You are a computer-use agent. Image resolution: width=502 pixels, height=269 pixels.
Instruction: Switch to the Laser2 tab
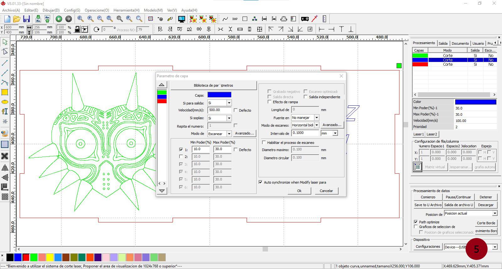coord(432,134)
